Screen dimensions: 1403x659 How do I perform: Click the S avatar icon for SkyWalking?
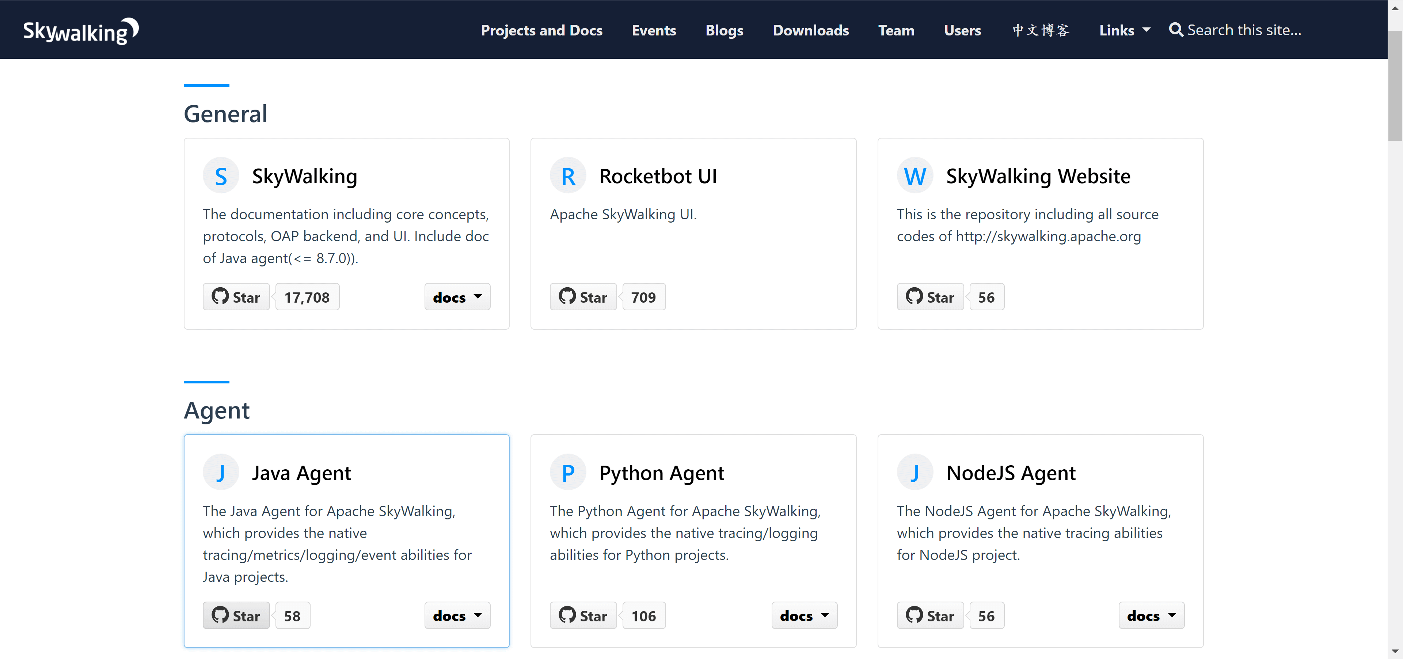click(x=221, y=176)
